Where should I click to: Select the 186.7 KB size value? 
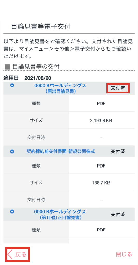(x=101, y=183)
